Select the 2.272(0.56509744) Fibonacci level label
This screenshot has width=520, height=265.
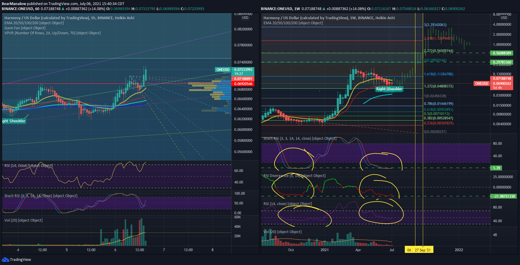click(x=439, y=51)
